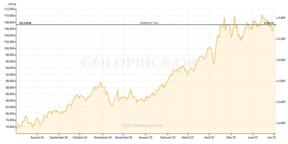Select the August'24 x-axis label
Screen dimensions: 288x144
[x=37, y=137]
